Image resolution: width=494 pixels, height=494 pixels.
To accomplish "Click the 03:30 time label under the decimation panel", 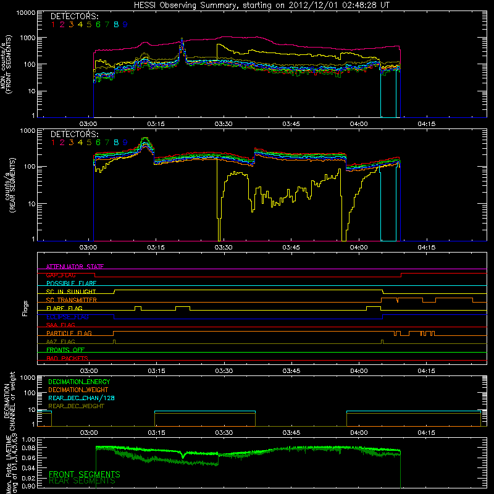I will pyautogui.click(x=224, y=433).
